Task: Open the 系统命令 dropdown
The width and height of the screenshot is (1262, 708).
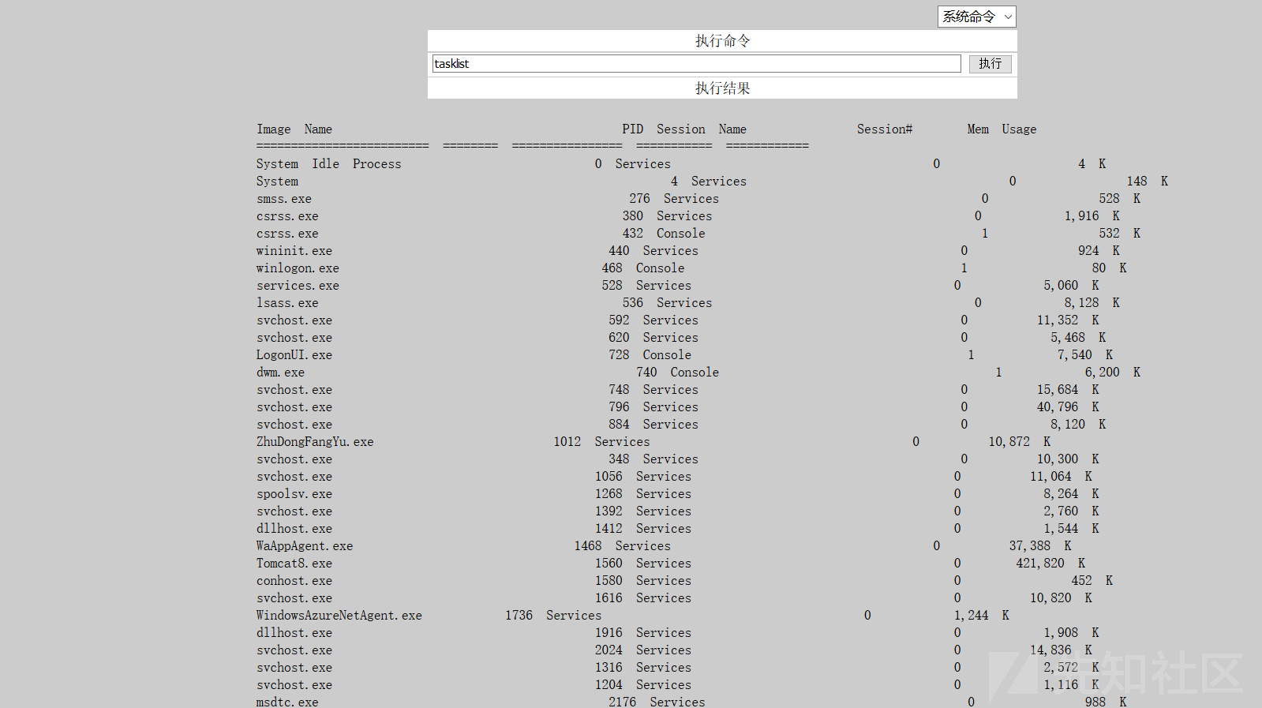Action: 976,17
